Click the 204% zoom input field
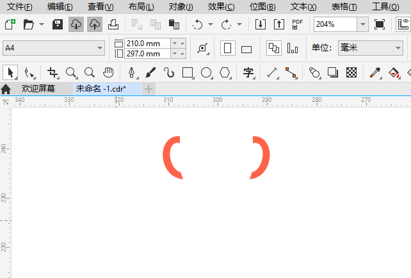411x278 pixels. [335, 24]
